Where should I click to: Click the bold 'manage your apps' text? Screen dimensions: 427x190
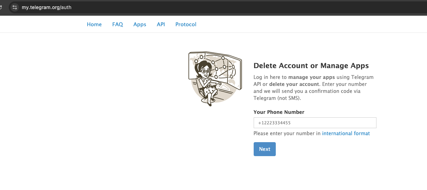click(311, 77)
